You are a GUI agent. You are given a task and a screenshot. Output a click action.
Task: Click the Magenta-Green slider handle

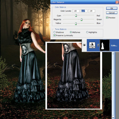[81, 19]
